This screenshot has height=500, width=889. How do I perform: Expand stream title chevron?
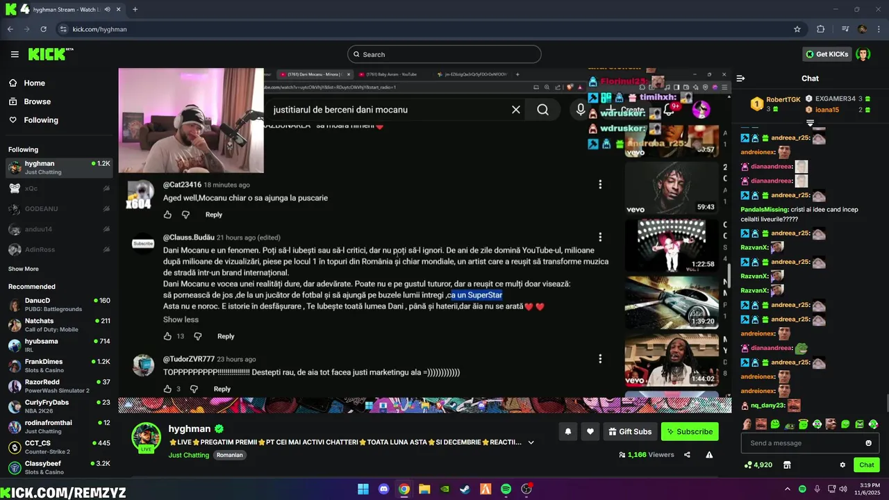tap(531, 442)
